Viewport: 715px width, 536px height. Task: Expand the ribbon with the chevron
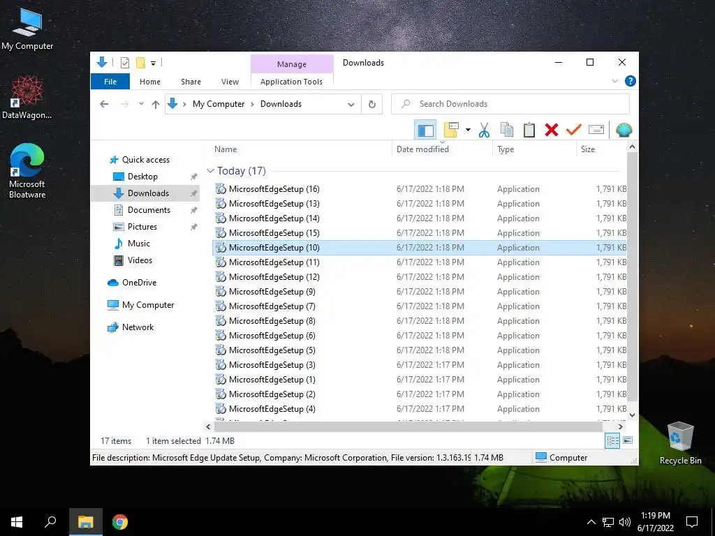point(614,81)
